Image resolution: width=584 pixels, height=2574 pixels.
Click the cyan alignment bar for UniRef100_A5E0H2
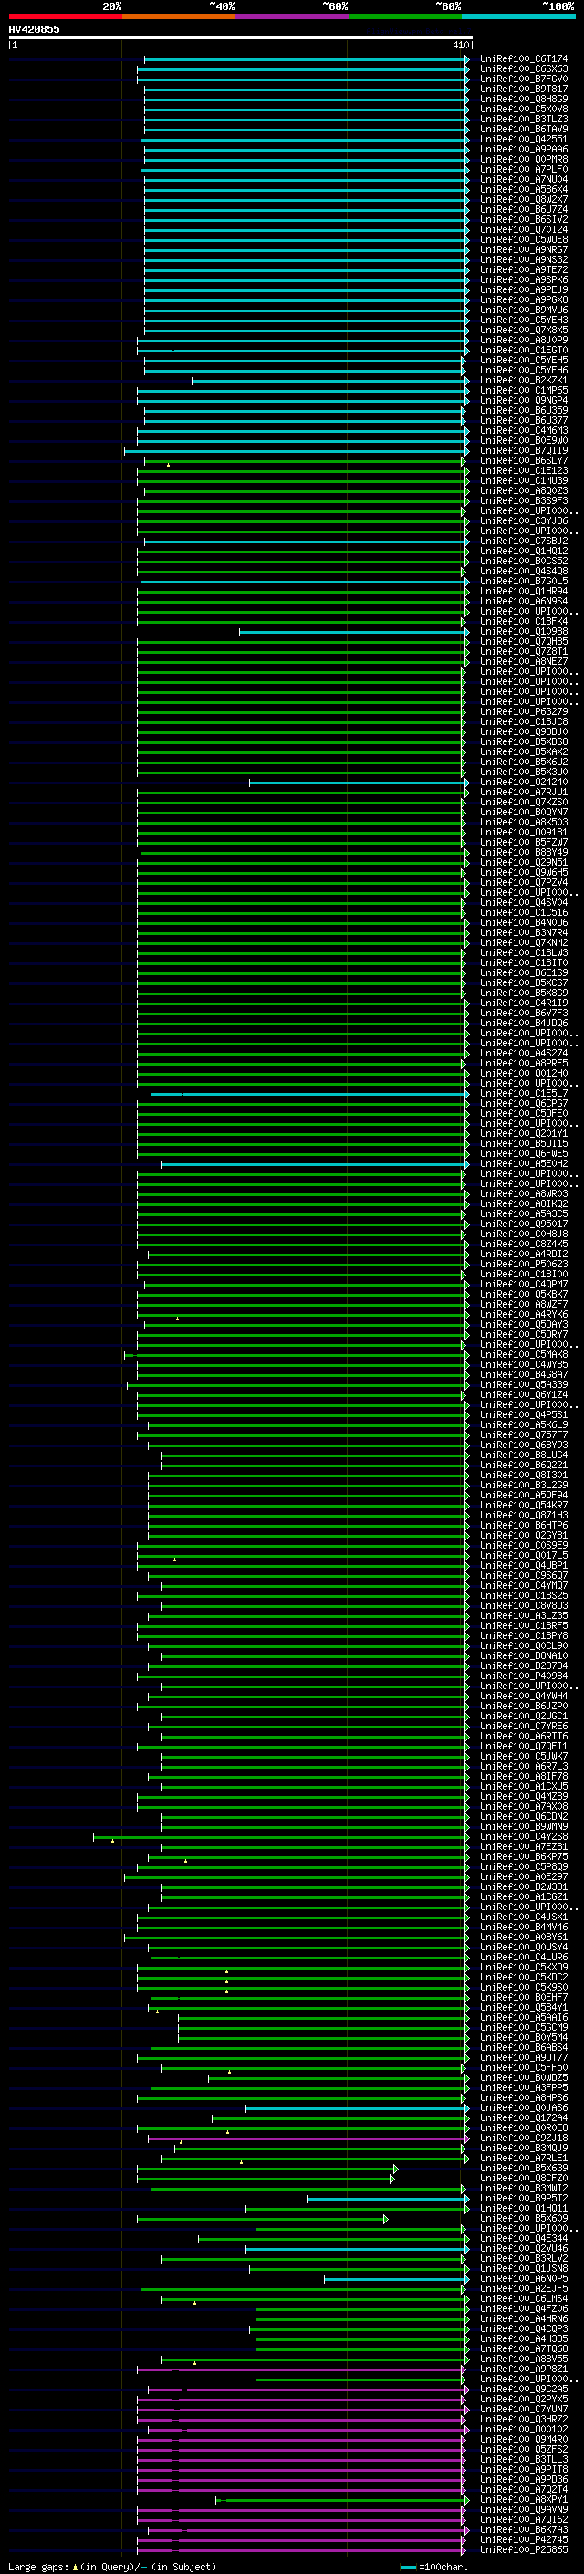(315, 1164)
